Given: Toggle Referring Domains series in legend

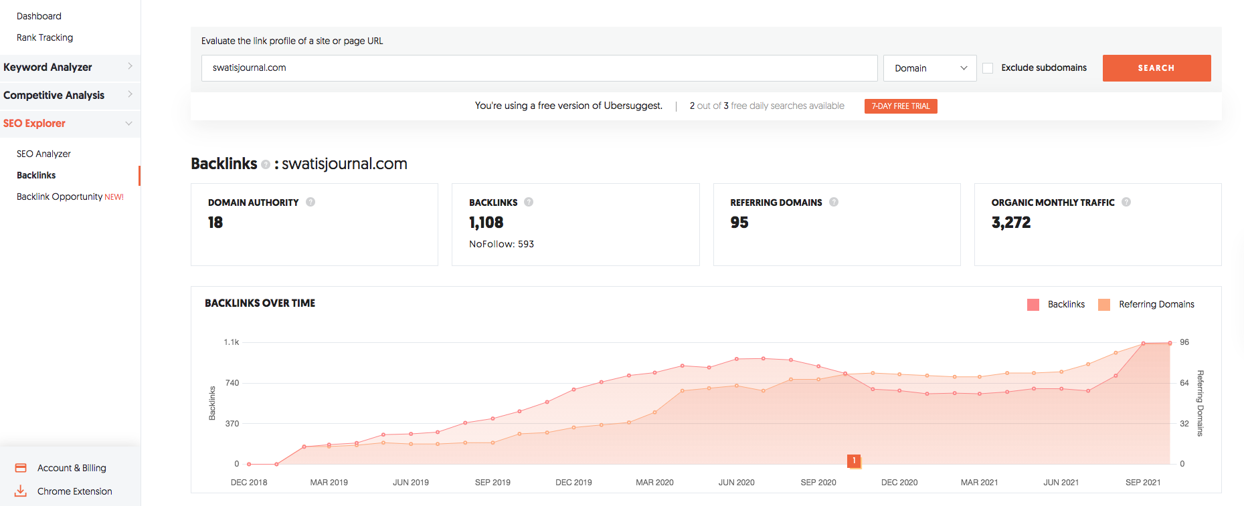Looking at the screenshot, I should (1146, 305).
